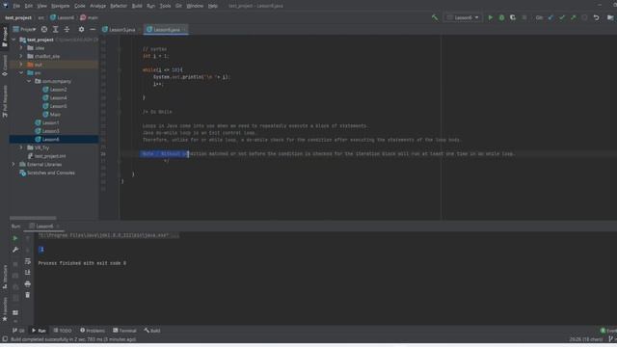Open the Terminal tool window button

coord(124,331)
